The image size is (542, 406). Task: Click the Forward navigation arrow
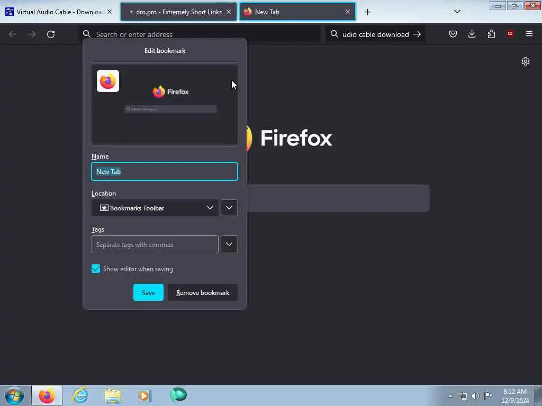(32, 34)
